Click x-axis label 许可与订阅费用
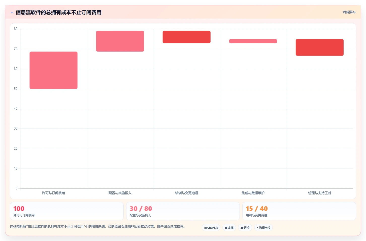The width and height of the screenshot is (366, 241). click(53, 193)
